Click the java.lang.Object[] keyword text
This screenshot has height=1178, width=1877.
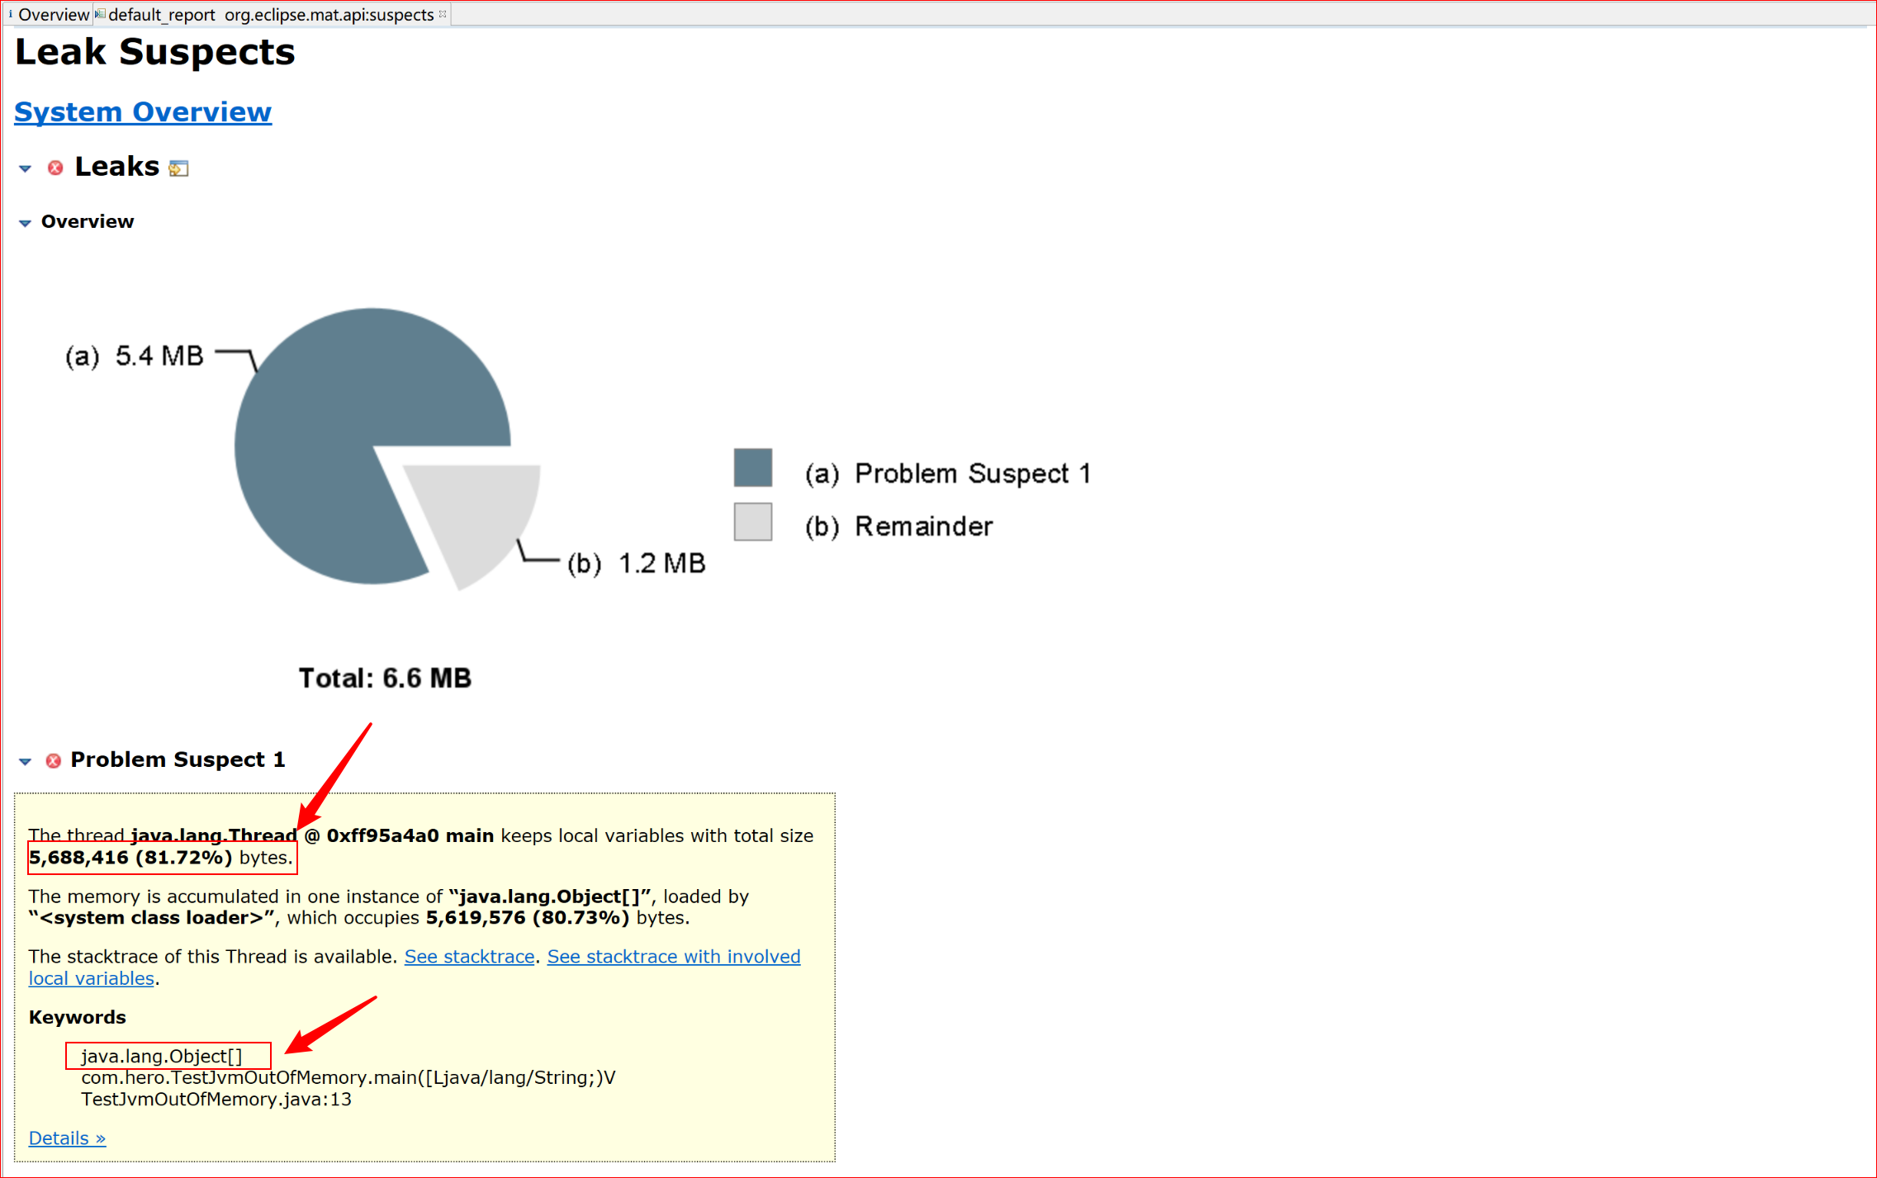click(x=162, y=1056)
